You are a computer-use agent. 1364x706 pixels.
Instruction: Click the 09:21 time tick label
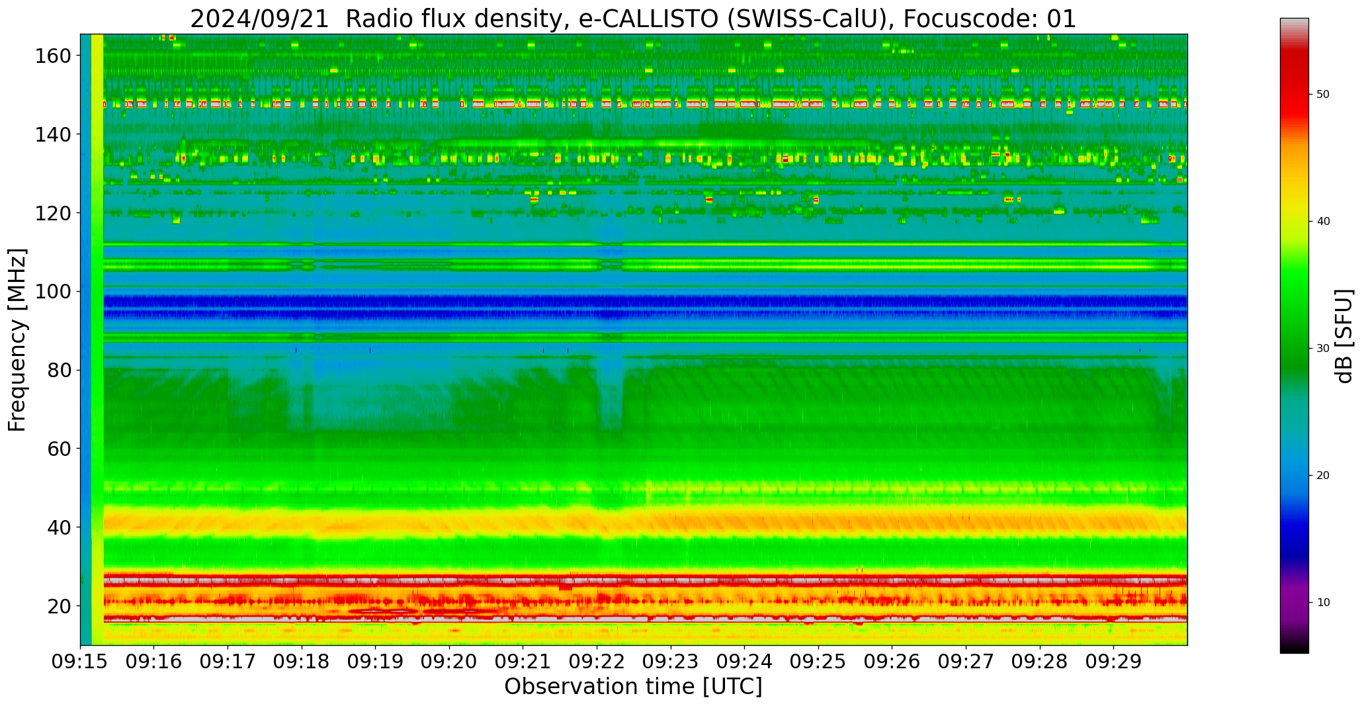523,662
